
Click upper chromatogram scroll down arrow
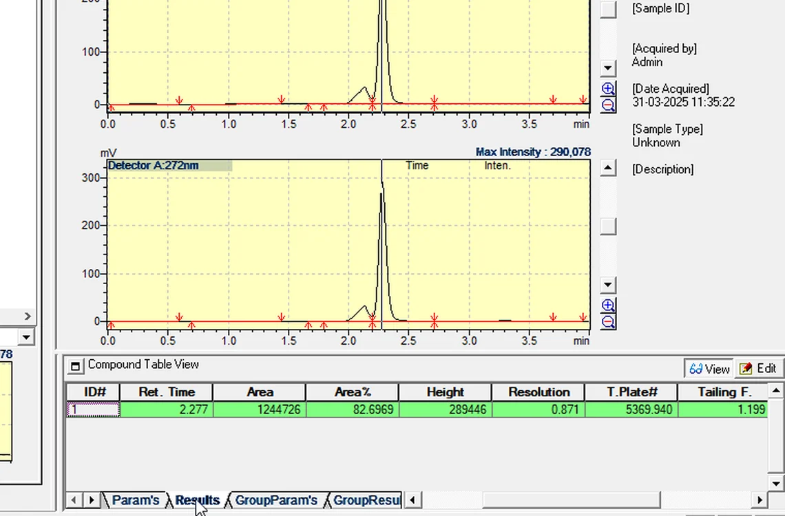click(x=608, y=67)
